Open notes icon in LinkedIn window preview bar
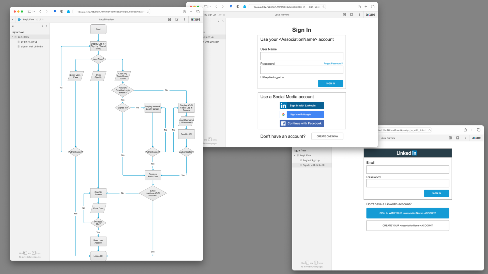The image size is (488, 274). 450,138
